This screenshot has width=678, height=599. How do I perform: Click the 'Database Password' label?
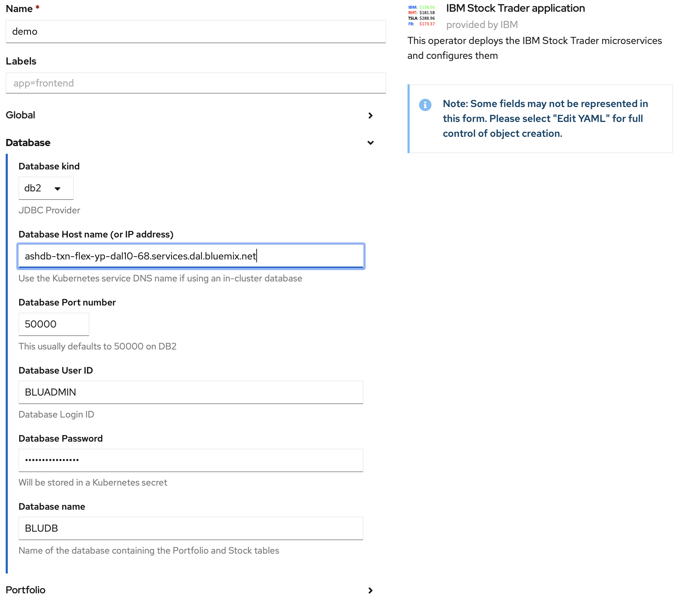pyautogui.click(x=61, y=438)
